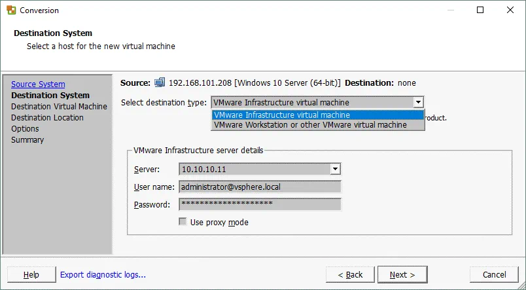Image resolution: width=526 pixels, height=290 pixels.
Task: Collapse the destination type dropdown arrow
Action: pos(418,102)
